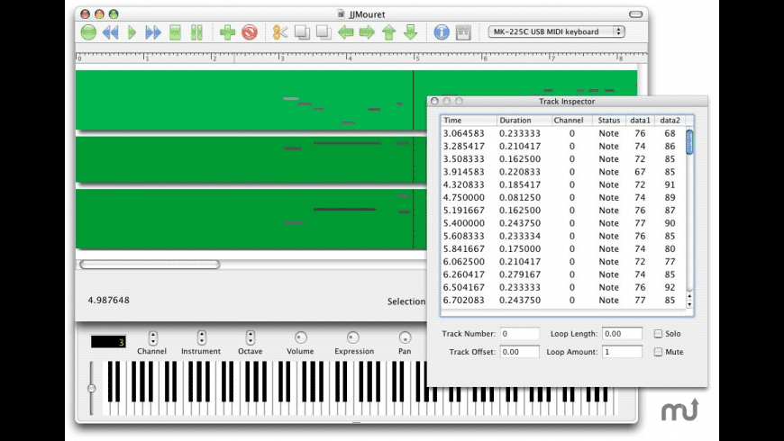Click the Track Inspector vertical scrollbar thumb
Screen dimensions: 784x441
point(689,141)
